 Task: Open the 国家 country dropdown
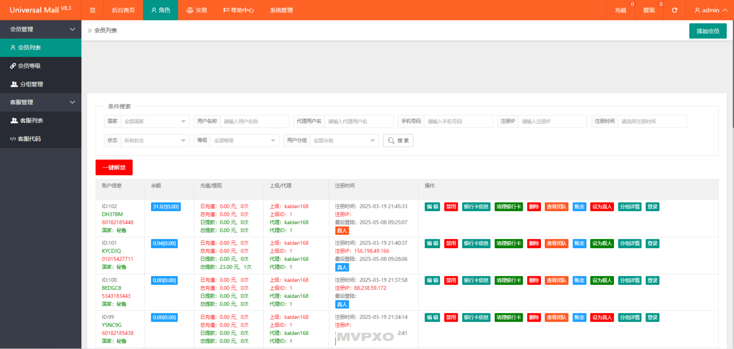(x=155, y=121)
